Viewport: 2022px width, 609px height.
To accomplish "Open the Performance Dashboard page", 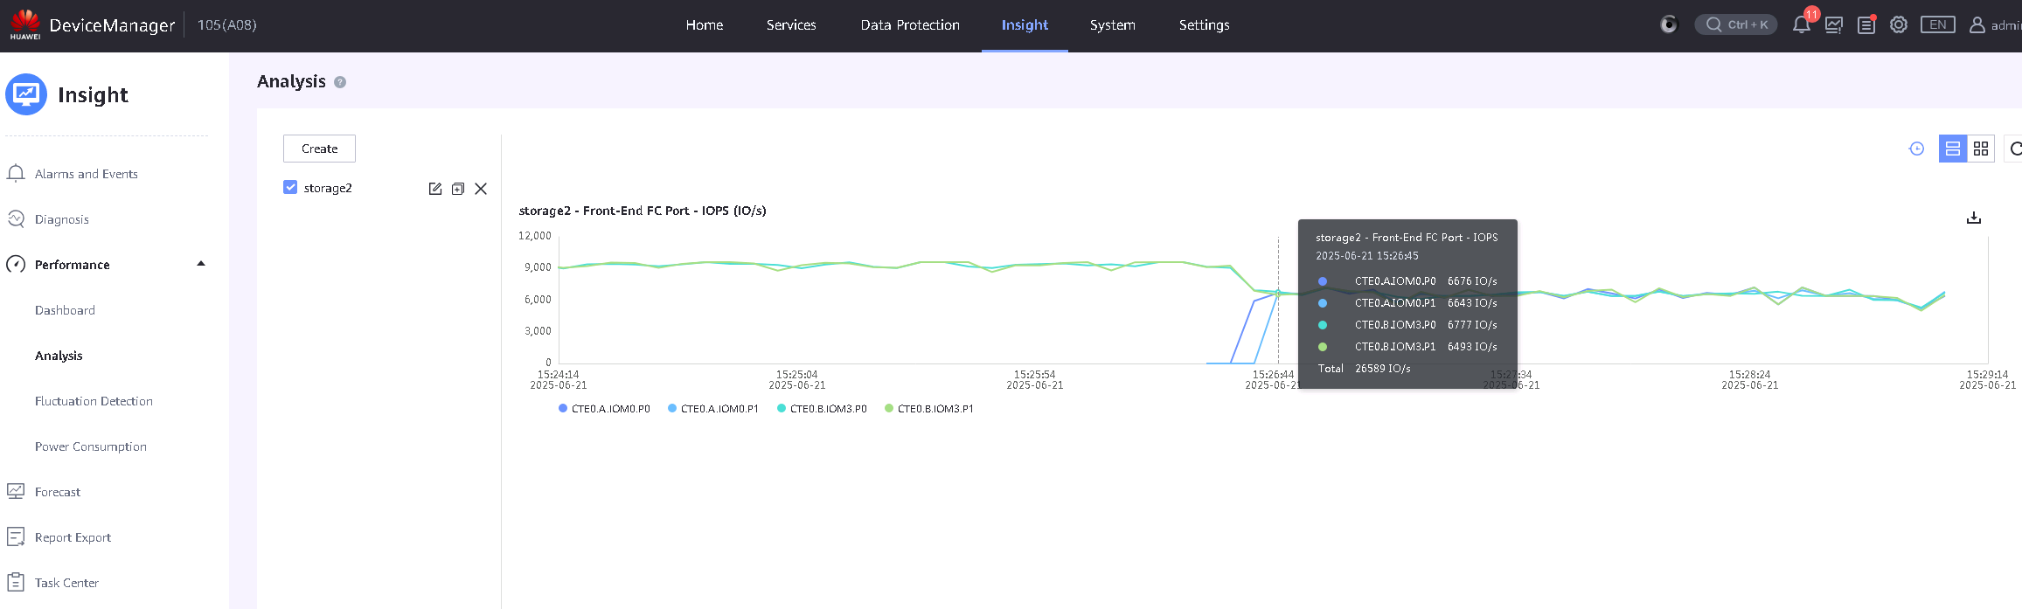I will 65,310.
